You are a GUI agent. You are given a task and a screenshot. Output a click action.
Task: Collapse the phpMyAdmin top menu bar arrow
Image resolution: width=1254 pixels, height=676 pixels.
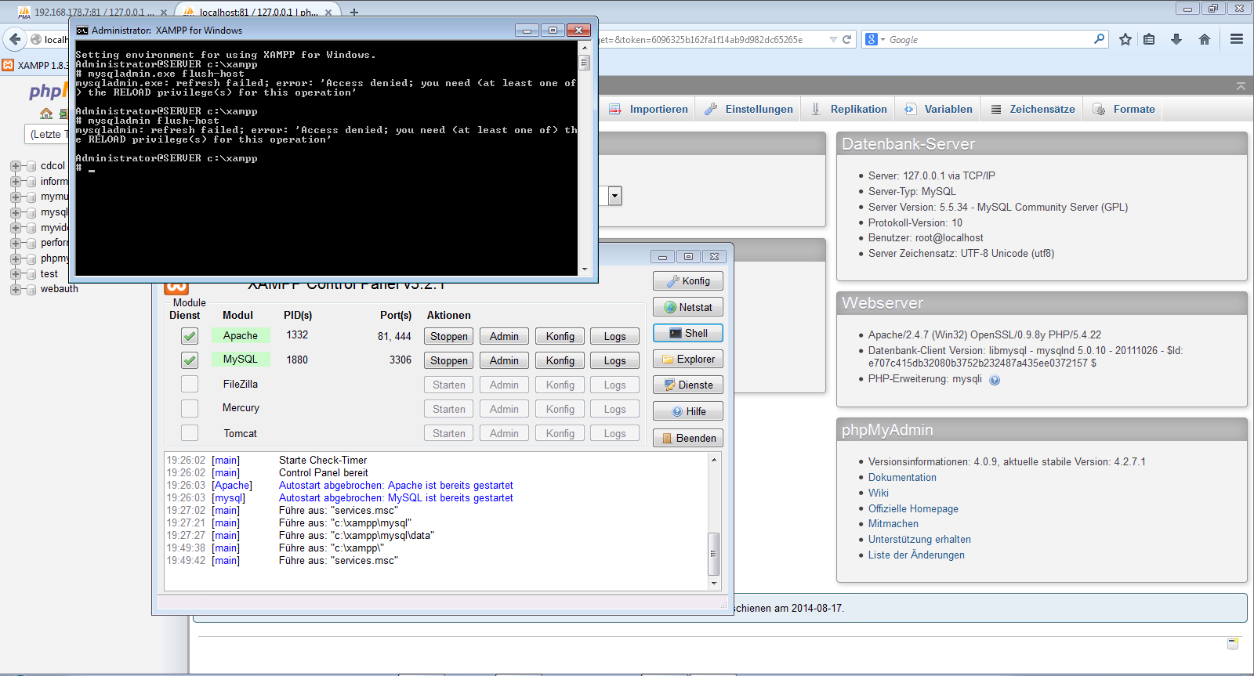click(x=1241, y=86)
